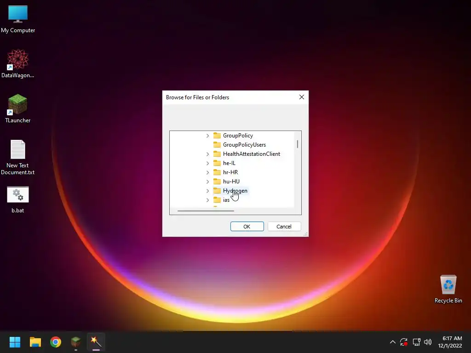
Task: Show hidden system tray icons
Action: [393, 342]
